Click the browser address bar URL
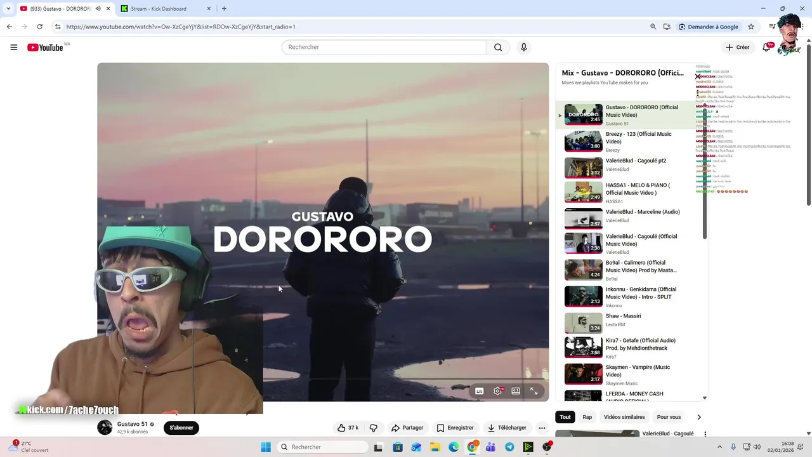 (x=181, y=27)
